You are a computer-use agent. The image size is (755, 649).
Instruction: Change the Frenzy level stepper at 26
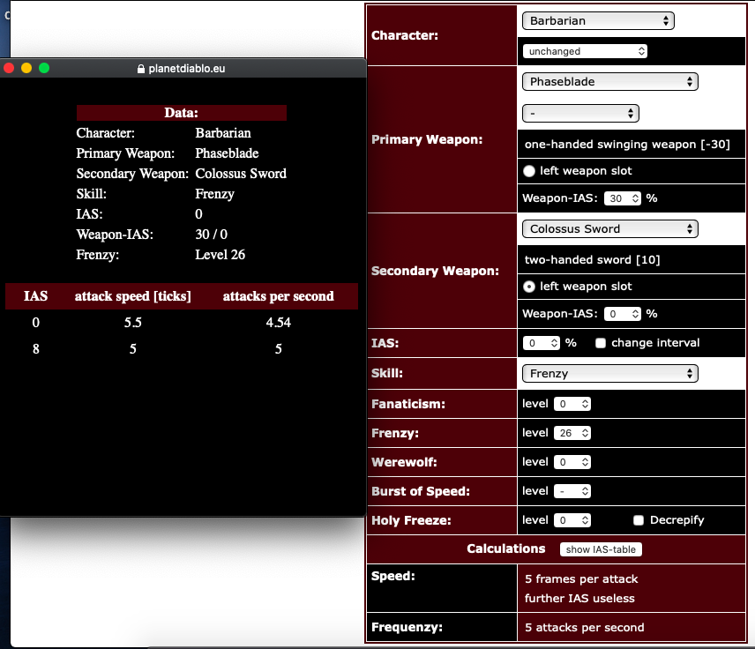[x=572, y=433]
